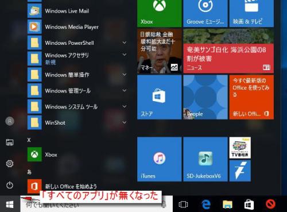
Task: Launch the SD-JukeboxV6 tile
Action: point(205,159)
